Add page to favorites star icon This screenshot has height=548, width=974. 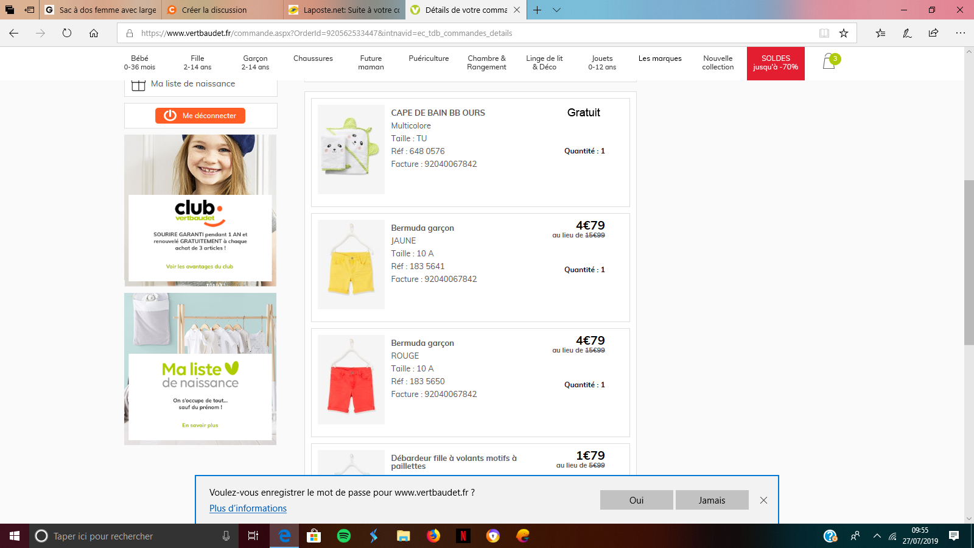click(x=844, y=33)
